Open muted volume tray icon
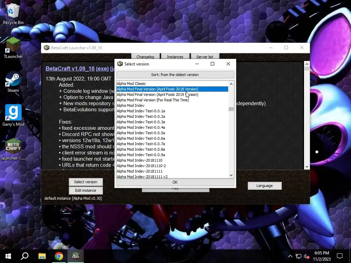Image resolution: width=351 pixels, height=263 pixels. point(306,256)
